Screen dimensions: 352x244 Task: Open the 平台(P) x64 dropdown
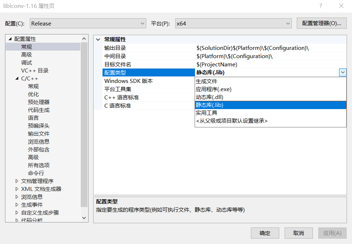tap(289, 23)
